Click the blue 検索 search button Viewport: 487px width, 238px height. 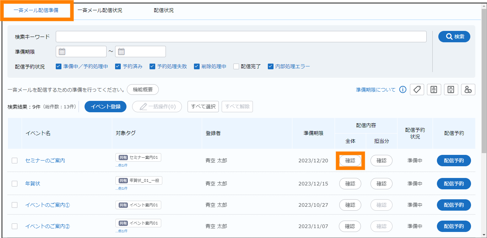click(454, 37)
